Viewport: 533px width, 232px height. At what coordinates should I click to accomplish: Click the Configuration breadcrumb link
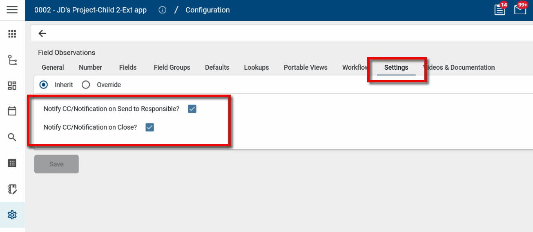point(207,10)
